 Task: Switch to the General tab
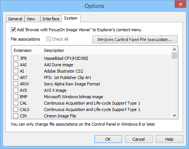[x=15, y=19]
